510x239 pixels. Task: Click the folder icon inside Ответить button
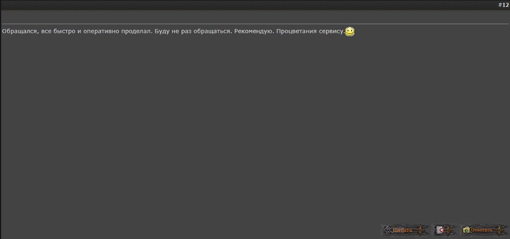tap(466, 230)
